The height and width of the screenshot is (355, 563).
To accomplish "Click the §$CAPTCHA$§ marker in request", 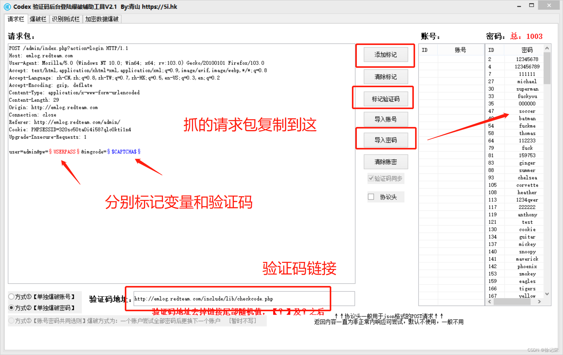I will (x=124, y=152).
